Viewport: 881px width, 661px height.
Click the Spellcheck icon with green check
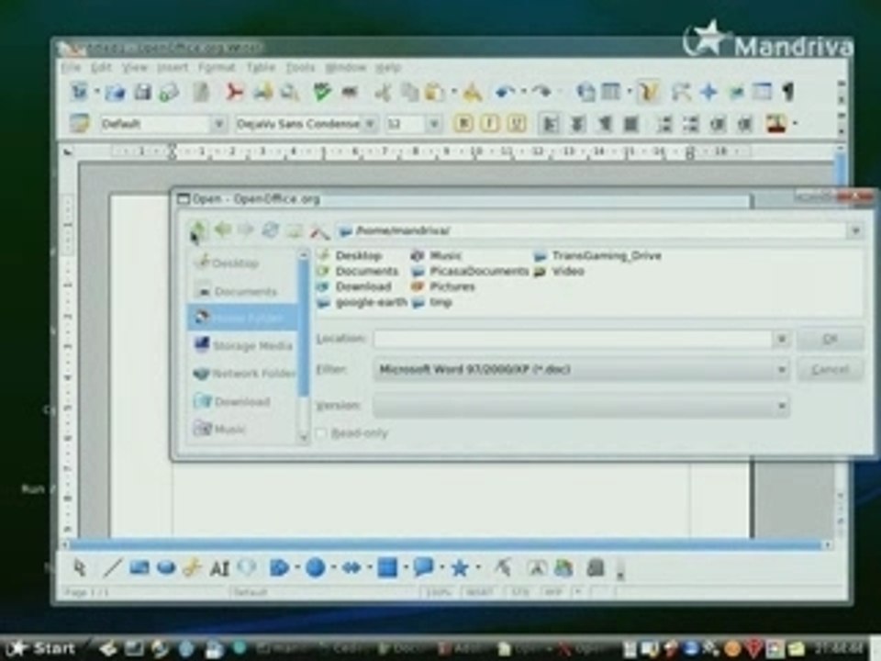pos(322,92)
